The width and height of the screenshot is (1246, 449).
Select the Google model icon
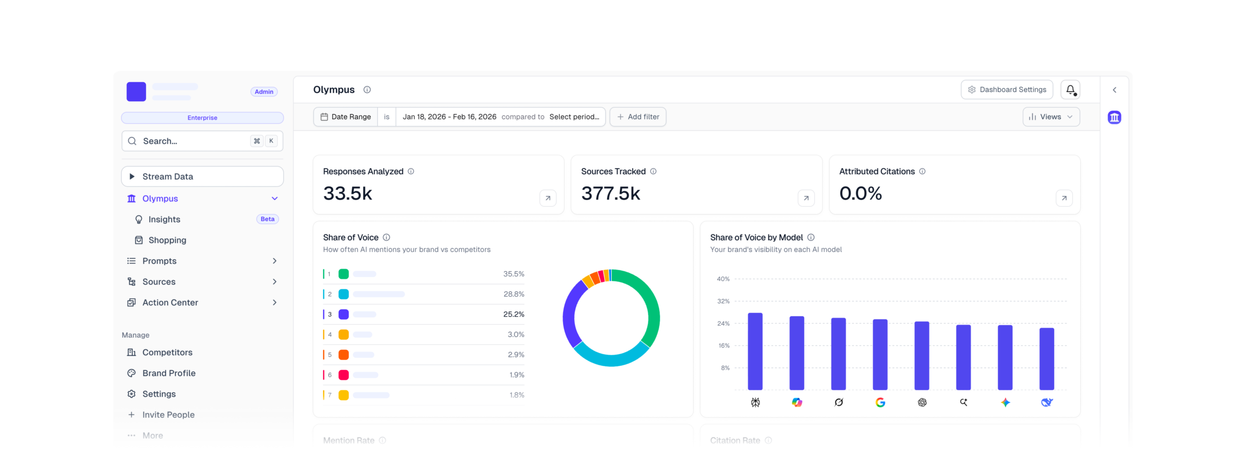tap(880, 402)
